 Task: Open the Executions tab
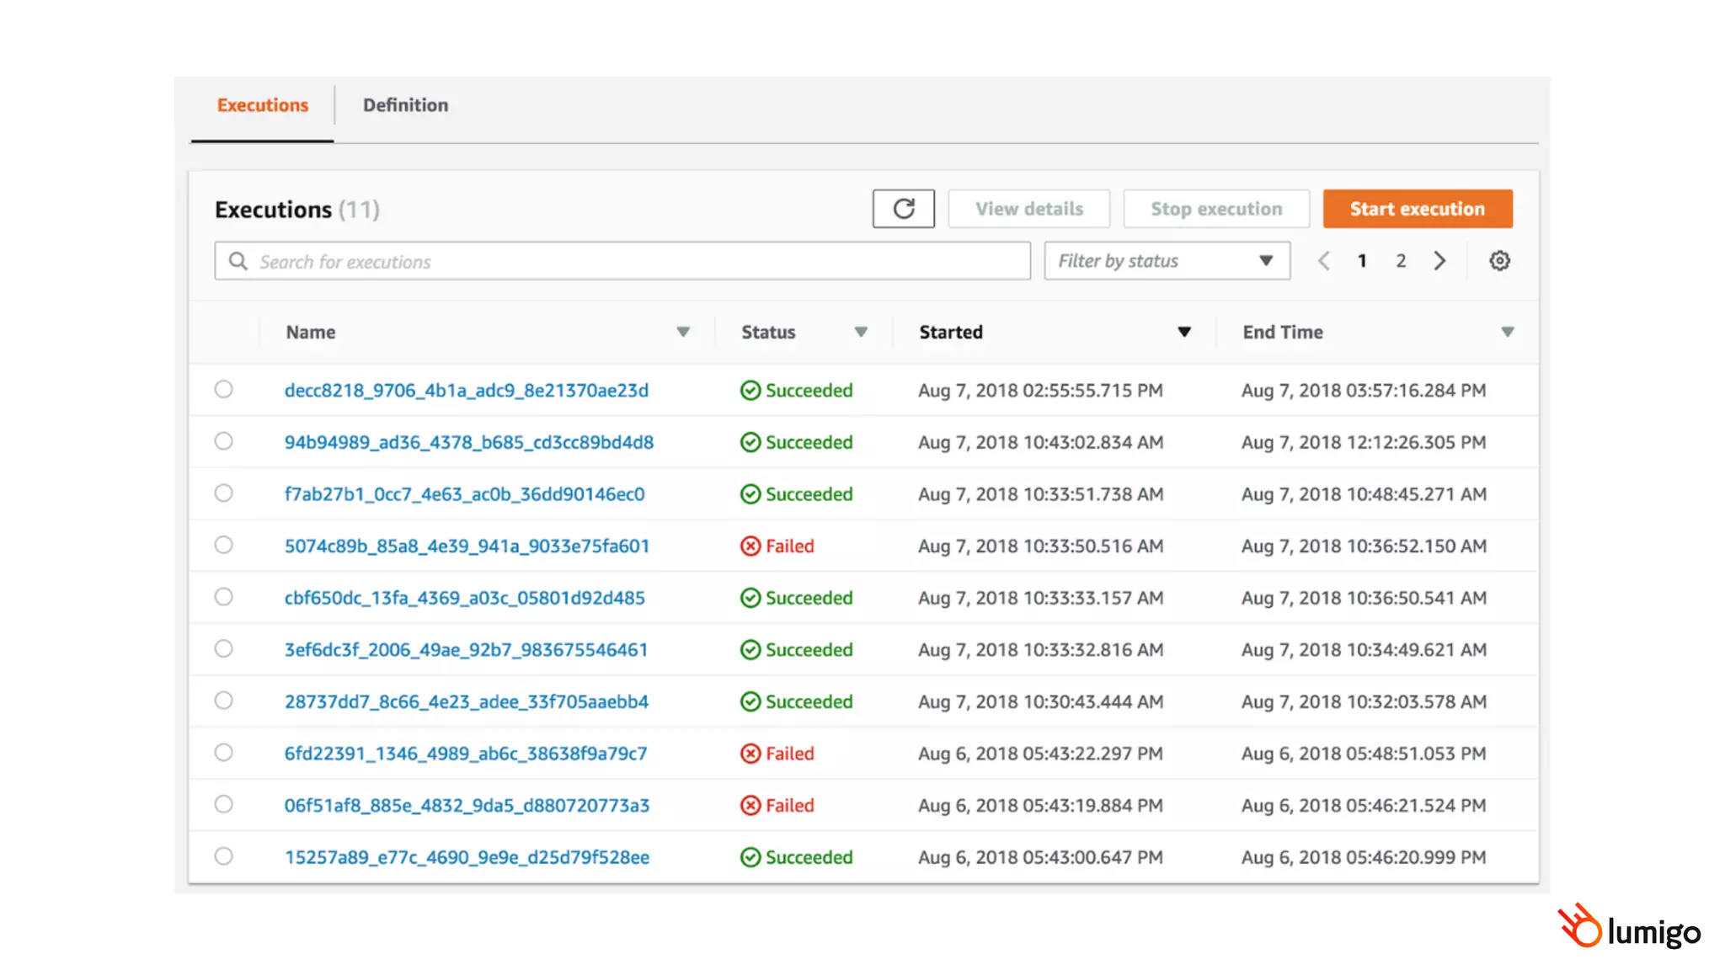coord(262,105)
